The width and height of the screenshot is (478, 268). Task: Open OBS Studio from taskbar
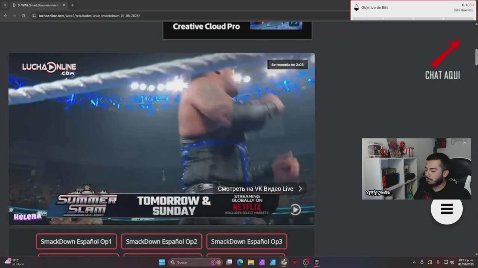pos(306,262)
